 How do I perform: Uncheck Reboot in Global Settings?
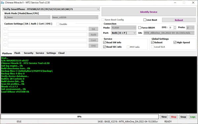point(152,43)
